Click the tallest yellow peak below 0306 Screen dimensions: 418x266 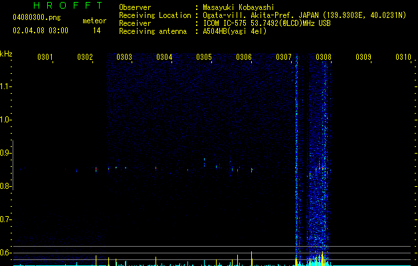click(x=251, y=258)
